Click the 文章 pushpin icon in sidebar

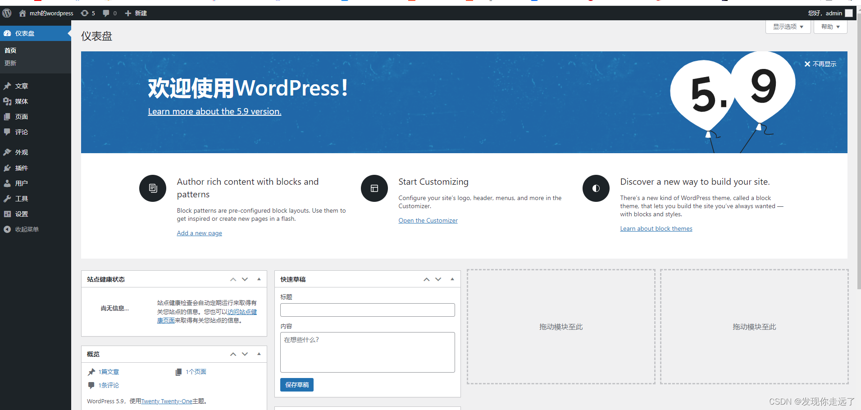pyautogui.click(x=7, y=86)
